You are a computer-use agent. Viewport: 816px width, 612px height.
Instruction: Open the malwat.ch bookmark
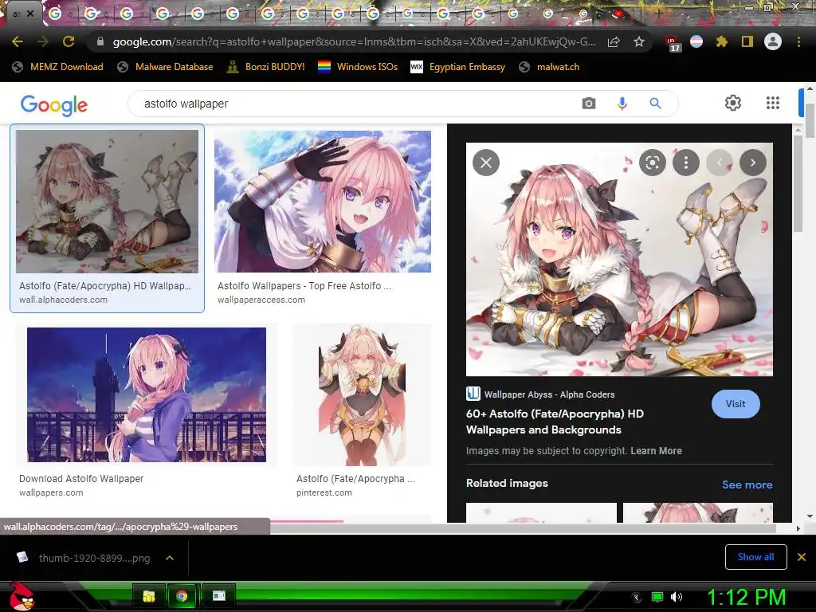tap(549, 67)
